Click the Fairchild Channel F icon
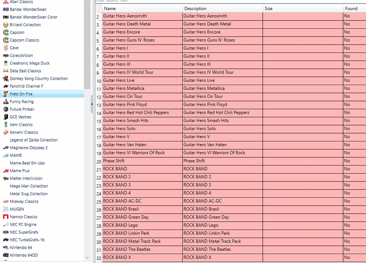Image resolution: width=366 pixels, height=263 pixels. pyautogui.click(x=5, y=86)
